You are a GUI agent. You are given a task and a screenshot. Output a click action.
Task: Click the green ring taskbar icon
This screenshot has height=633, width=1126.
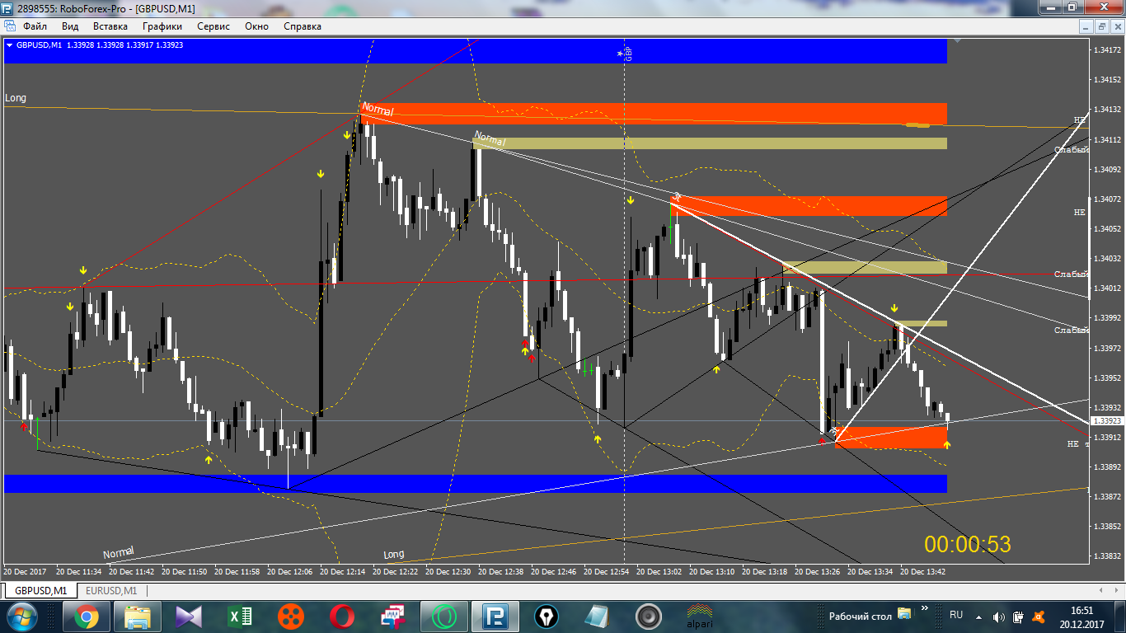[x=444, y=617]
